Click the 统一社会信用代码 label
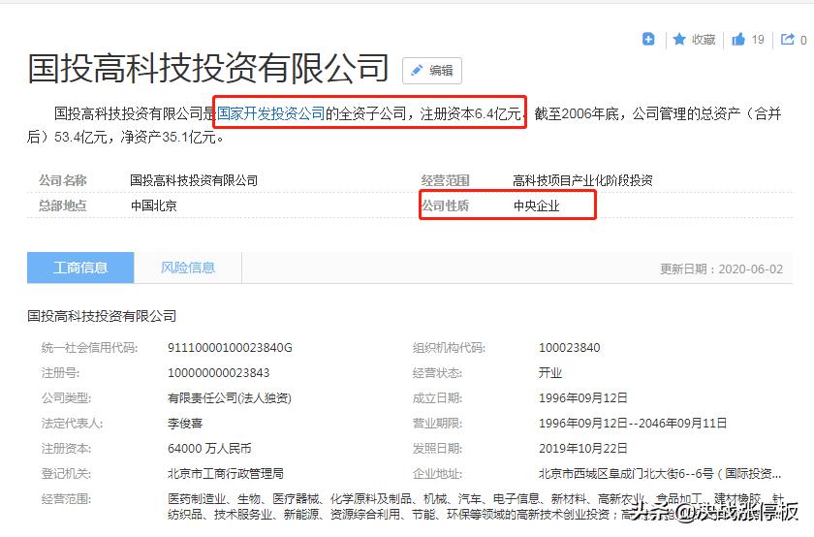The image size is (814, 537). pos(89,348)
